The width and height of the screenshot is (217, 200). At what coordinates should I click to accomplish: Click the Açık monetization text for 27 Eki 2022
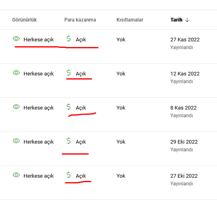coord(81,176)
